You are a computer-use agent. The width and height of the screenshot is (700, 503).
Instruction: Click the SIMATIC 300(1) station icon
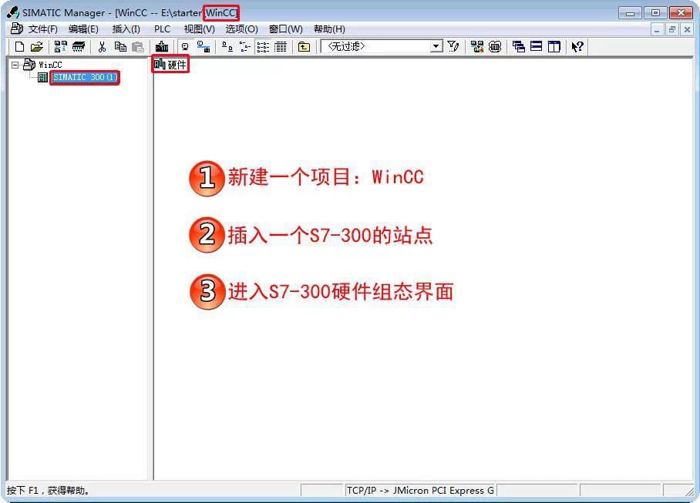[42, 78]
